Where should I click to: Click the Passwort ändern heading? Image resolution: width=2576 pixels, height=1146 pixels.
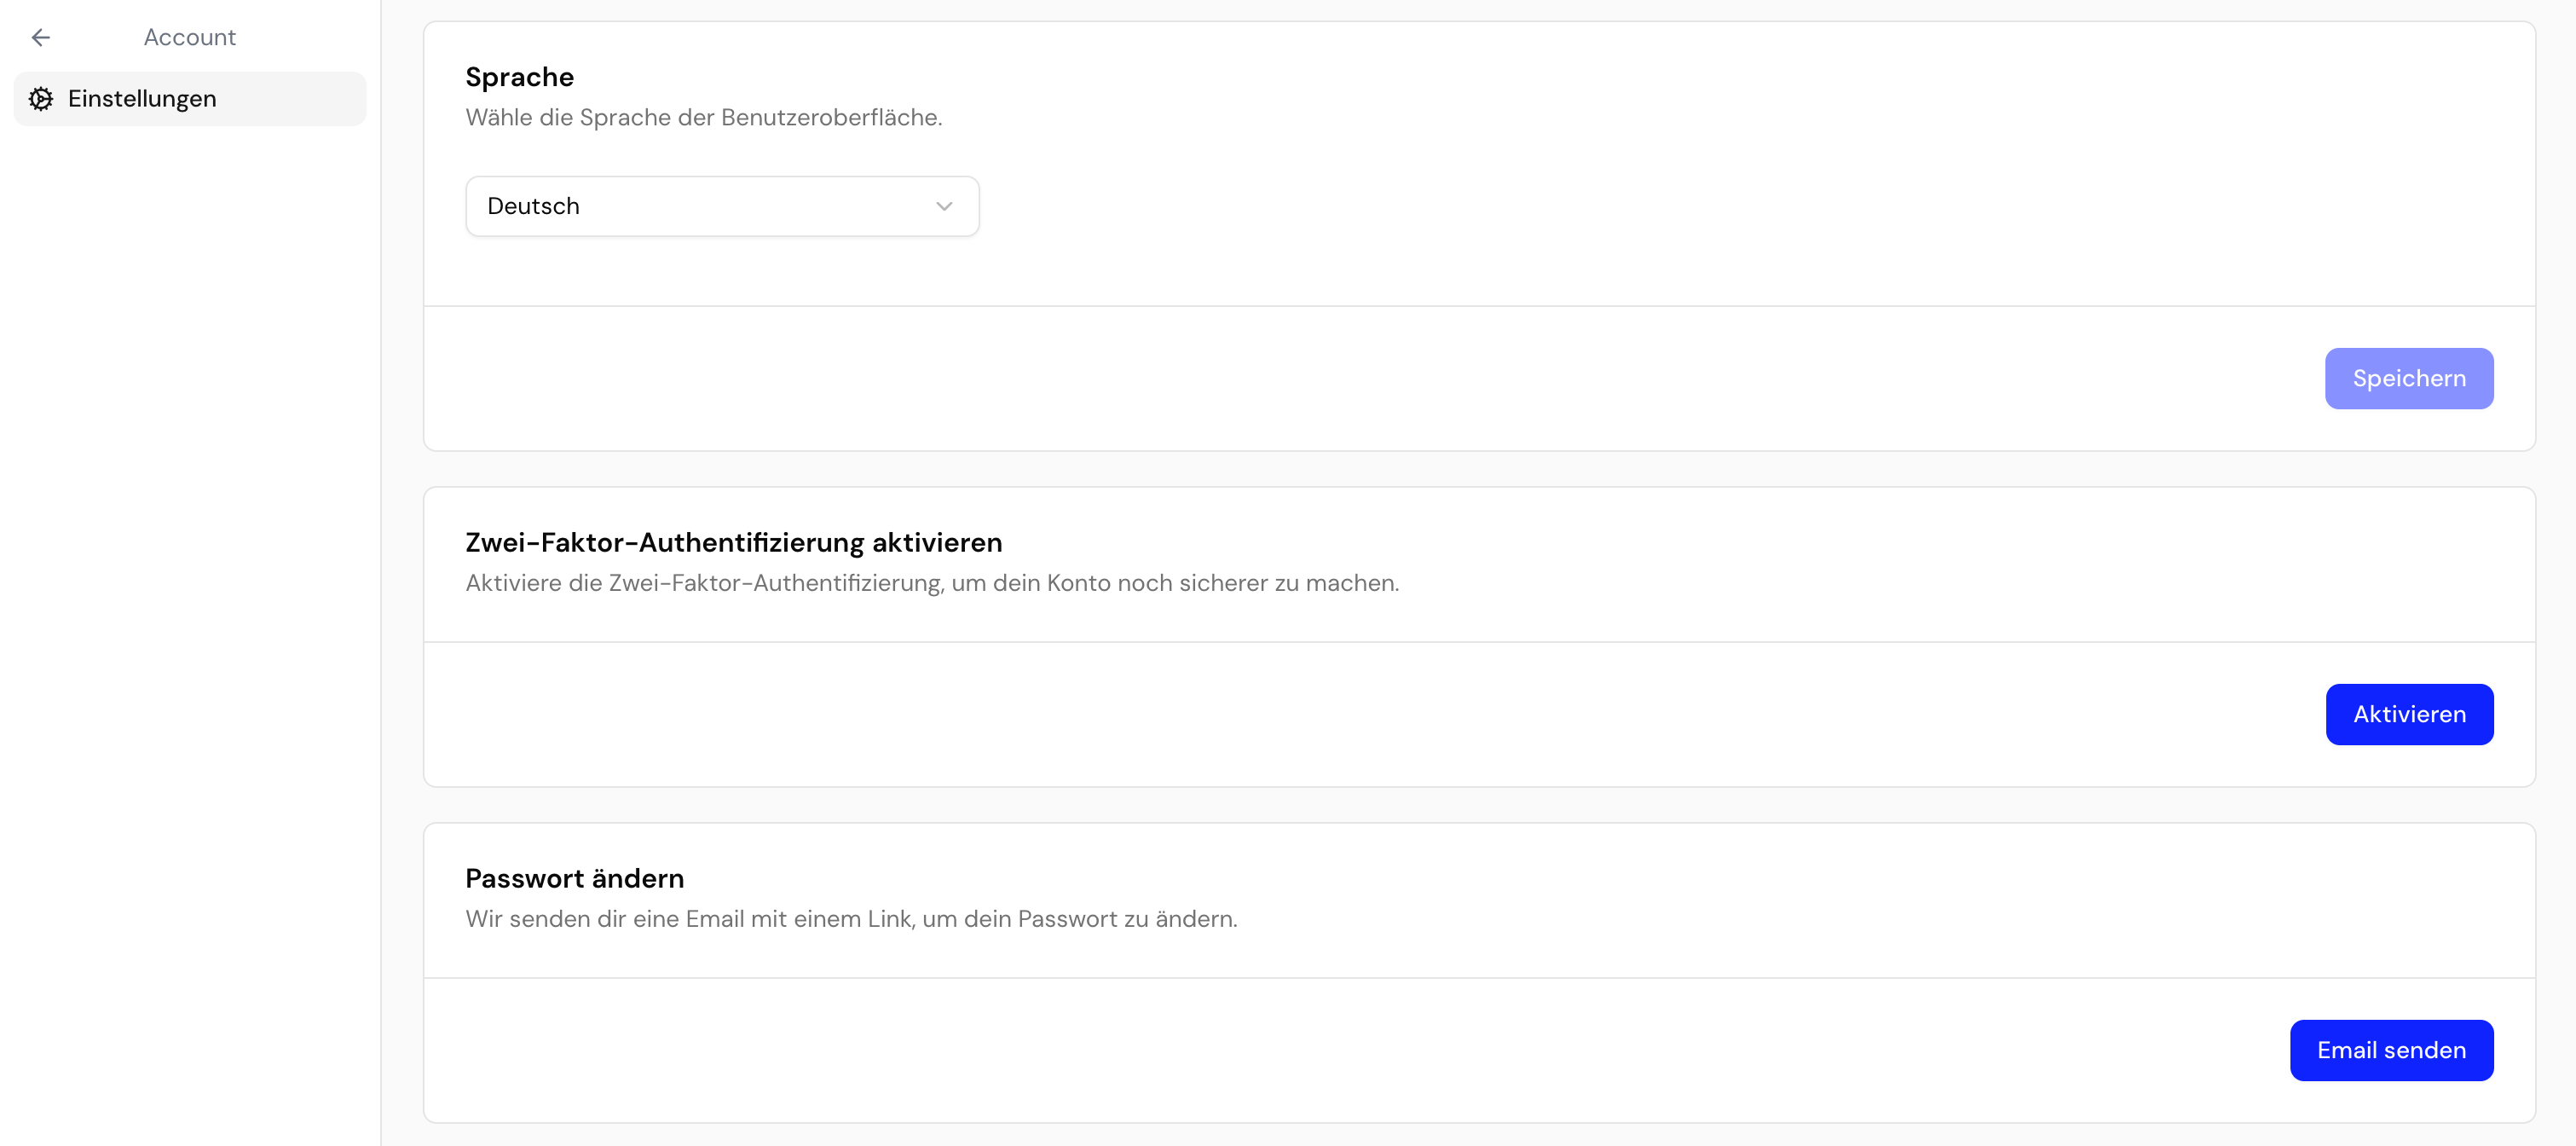coord(575,878)
